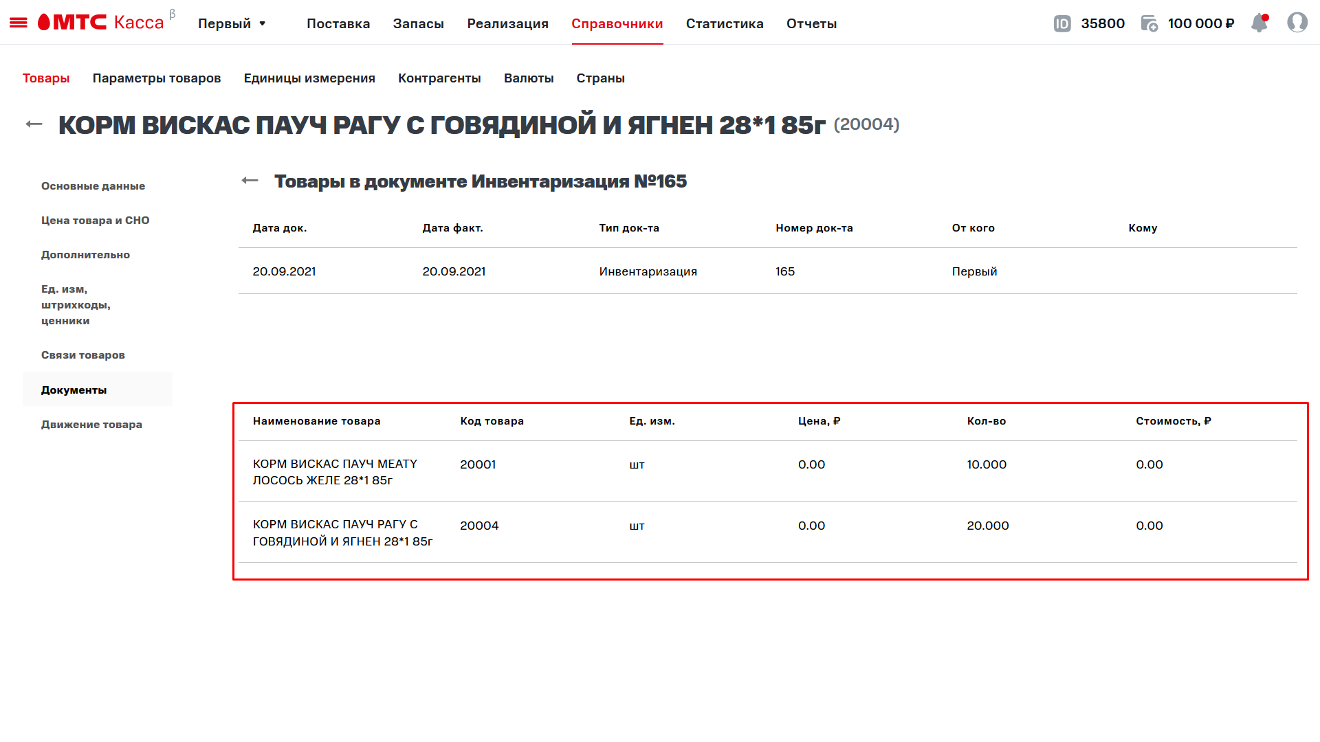Open Движение товара section
Viewport: 1320px width, 742px height.
(x=91, y=425)
